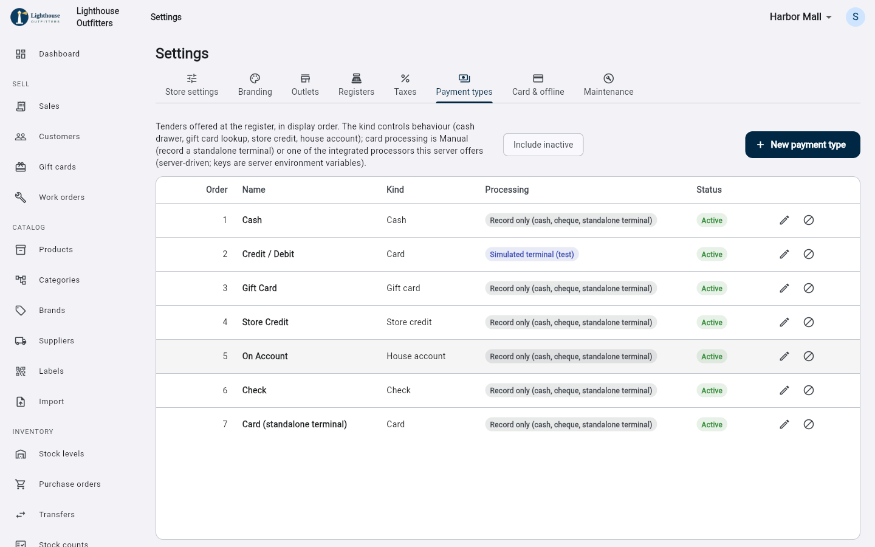Edit the Card (standalone terminal) payment type
The width and height of the screenshot is (875, 547).
click(x=784, y=424)
